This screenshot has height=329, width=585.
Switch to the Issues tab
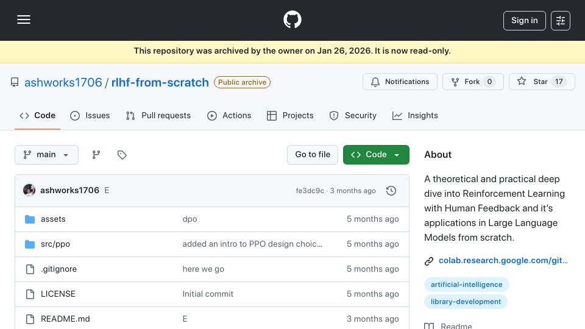(90, 116)
